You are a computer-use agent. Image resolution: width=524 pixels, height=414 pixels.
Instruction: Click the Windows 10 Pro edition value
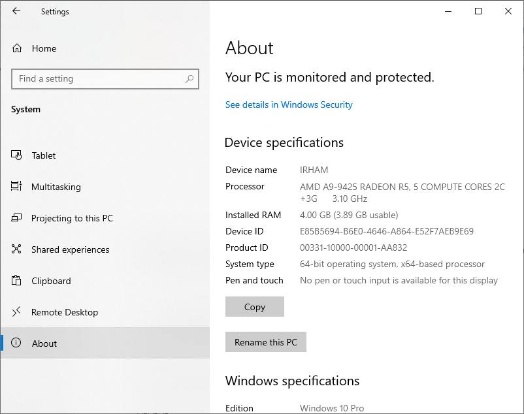click(332, 408)
